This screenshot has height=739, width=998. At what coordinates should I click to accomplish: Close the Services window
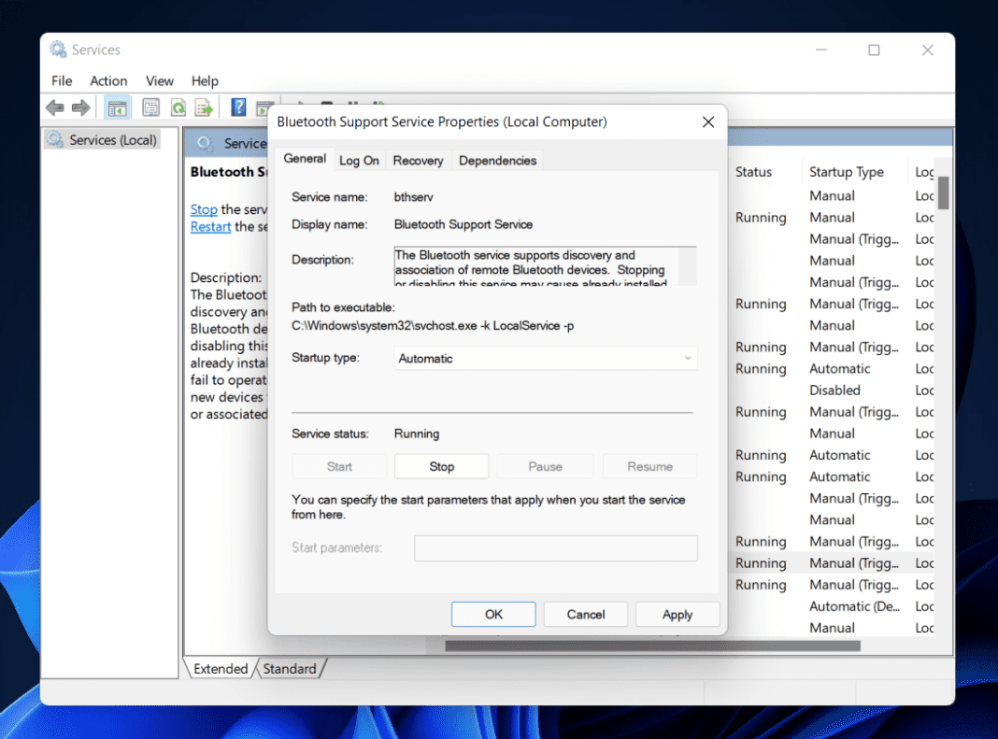point(927,50)
